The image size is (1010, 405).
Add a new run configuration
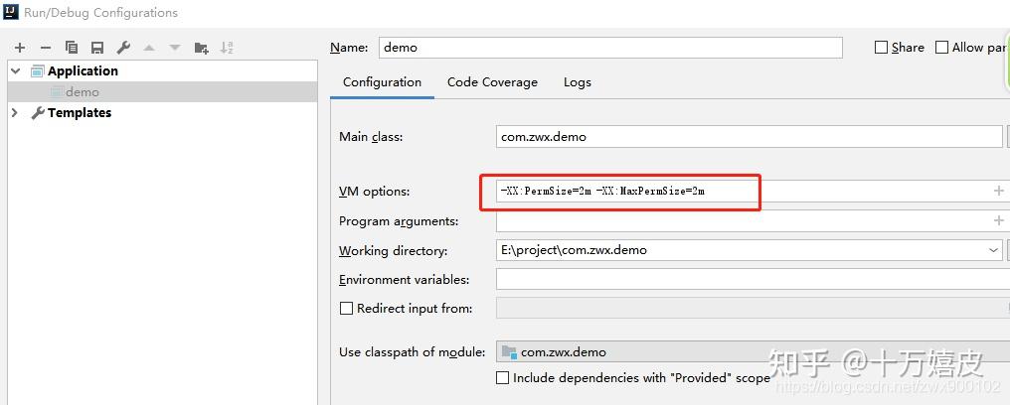[20, 48]
